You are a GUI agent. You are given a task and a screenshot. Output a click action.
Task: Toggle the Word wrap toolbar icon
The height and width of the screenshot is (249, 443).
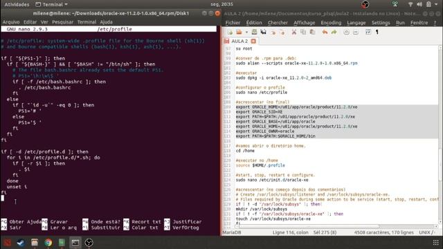[368, 32]
